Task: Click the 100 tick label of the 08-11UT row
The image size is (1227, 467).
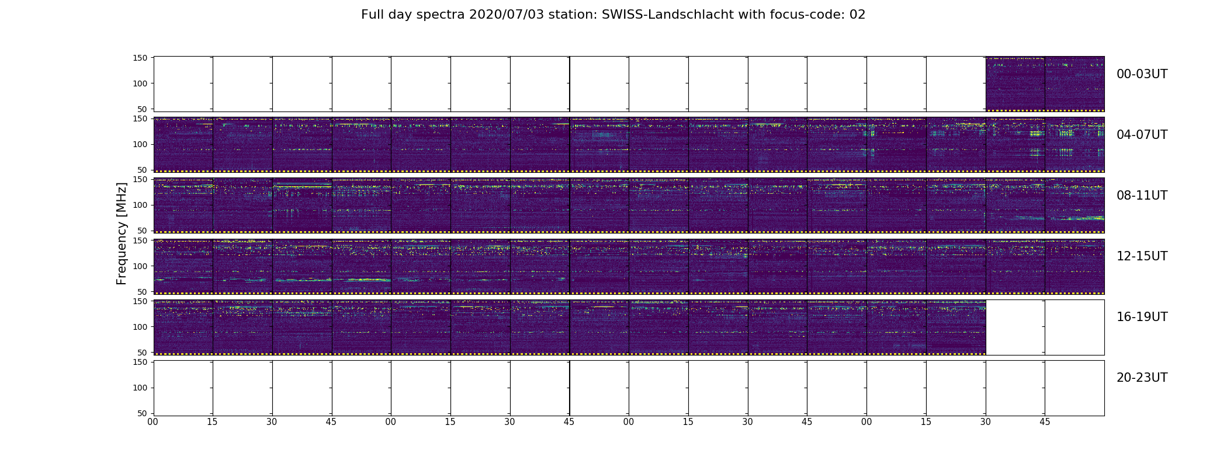Action: click(140, 205)
